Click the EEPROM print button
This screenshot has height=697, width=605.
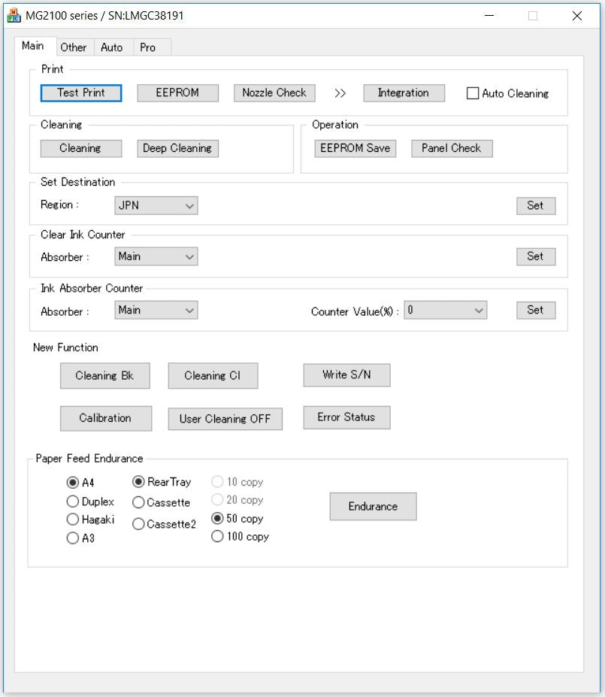click(177, 93)
